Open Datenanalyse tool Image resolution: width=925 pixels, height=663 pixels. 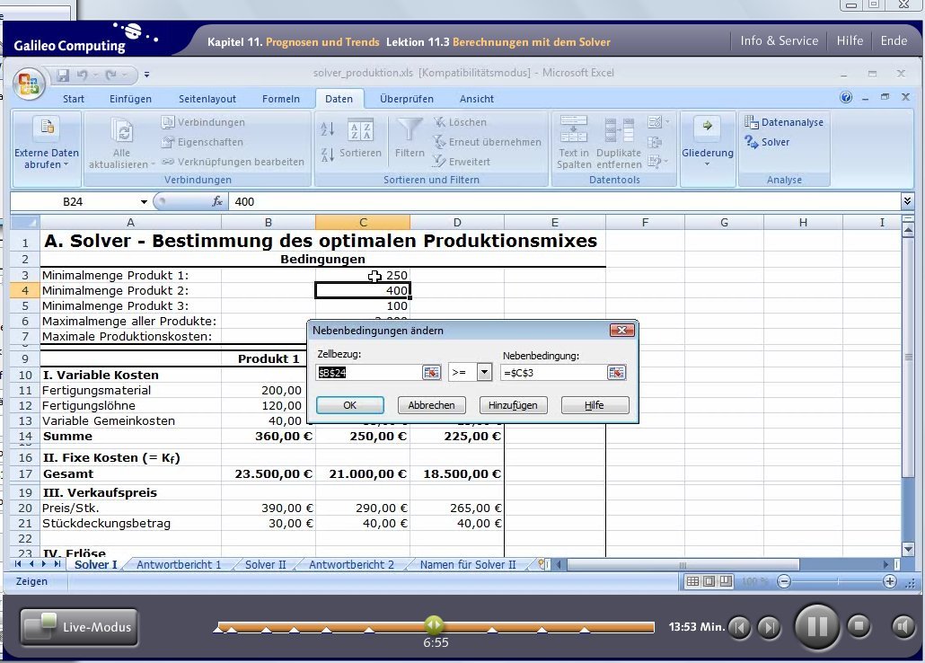coord(784,122)
